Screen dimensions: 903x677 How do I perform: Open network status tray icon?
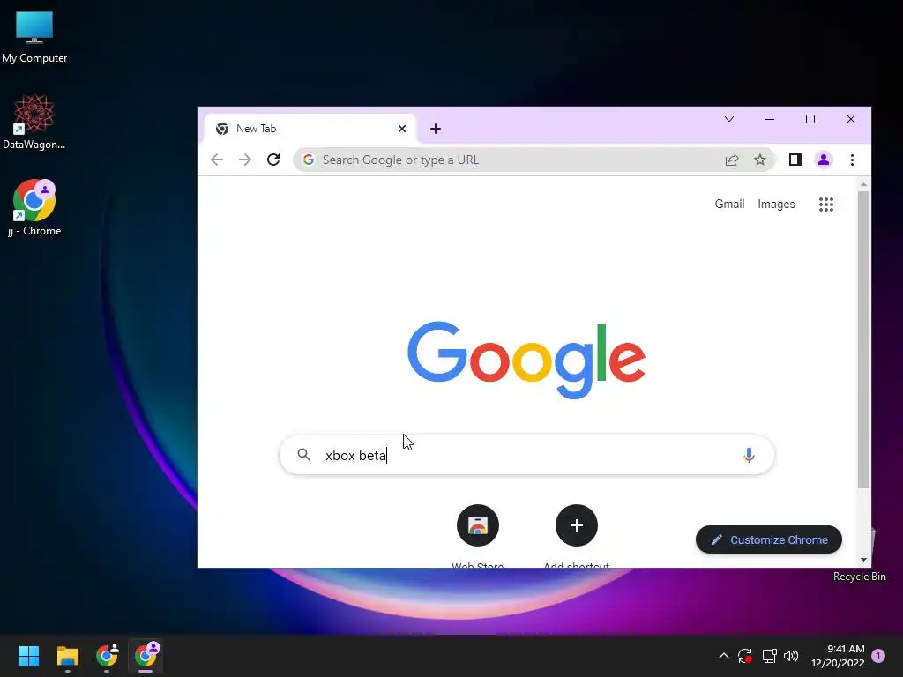click(x=769, y=656)
